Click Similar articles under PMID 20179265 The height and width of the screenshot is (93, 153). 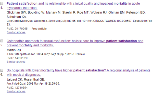[x=16, y=32]
